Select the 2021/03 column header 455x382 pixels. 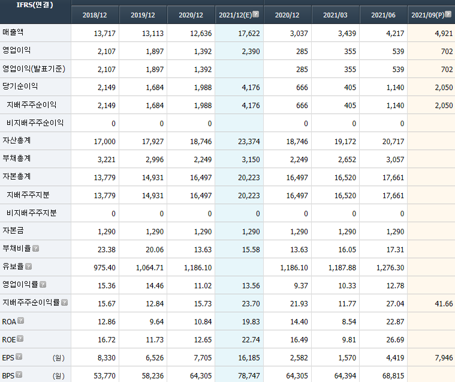(336, 15)
